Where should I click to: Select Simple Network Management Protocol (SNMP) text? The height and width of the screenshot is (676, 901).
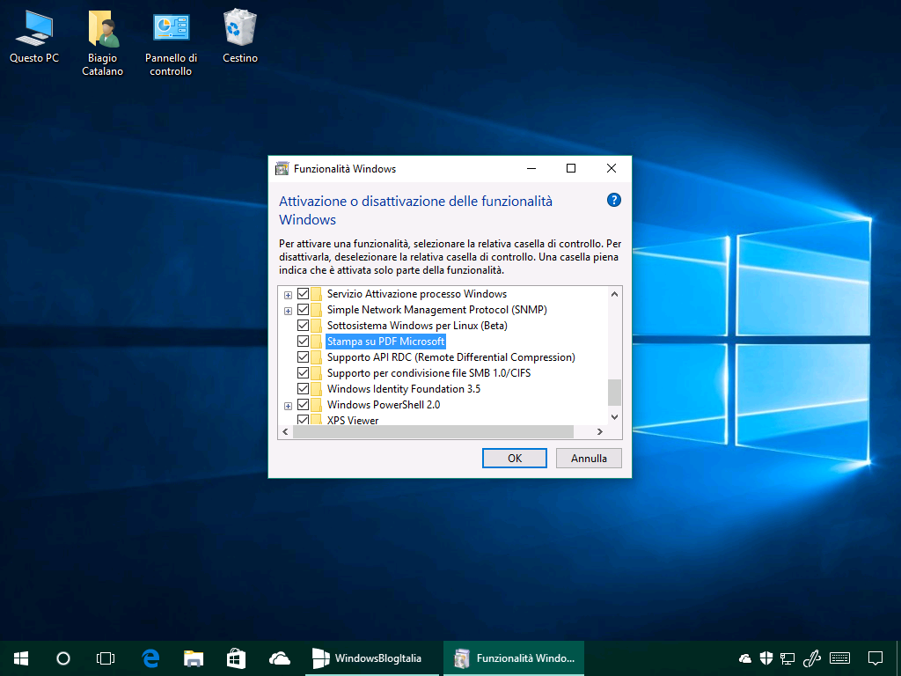coord(436,310)
